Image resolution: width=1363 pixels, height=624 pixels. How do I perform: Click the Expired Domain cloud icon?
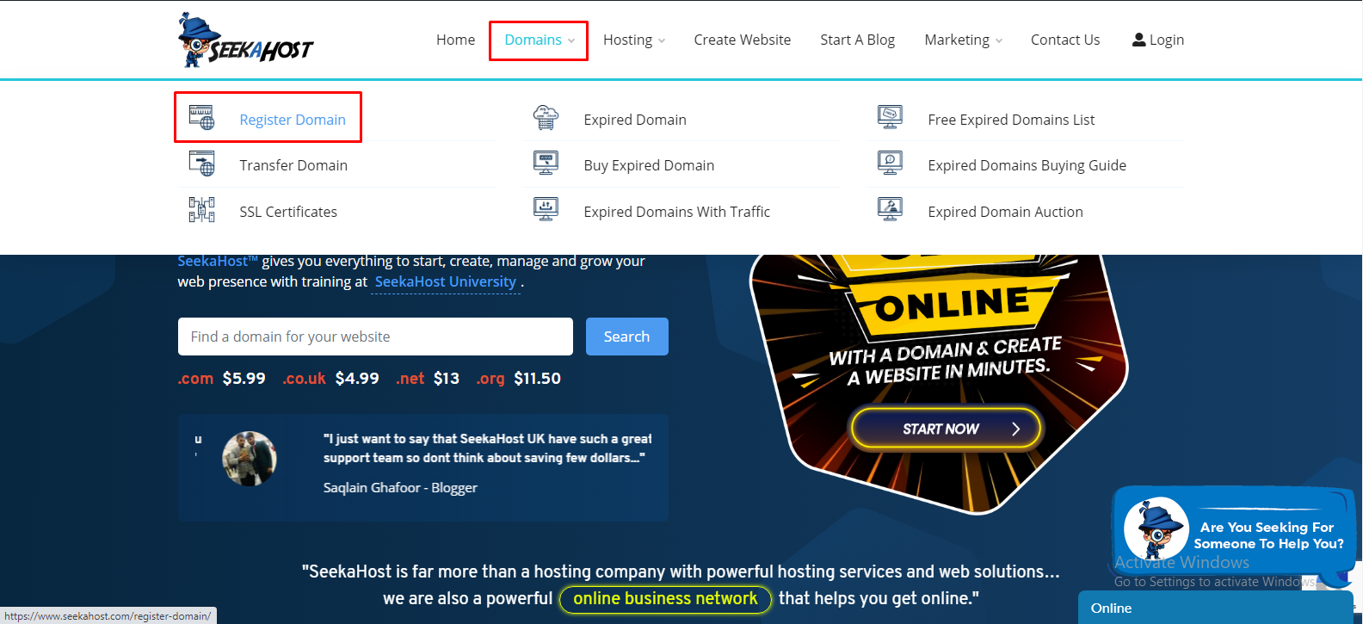[546, 118]
